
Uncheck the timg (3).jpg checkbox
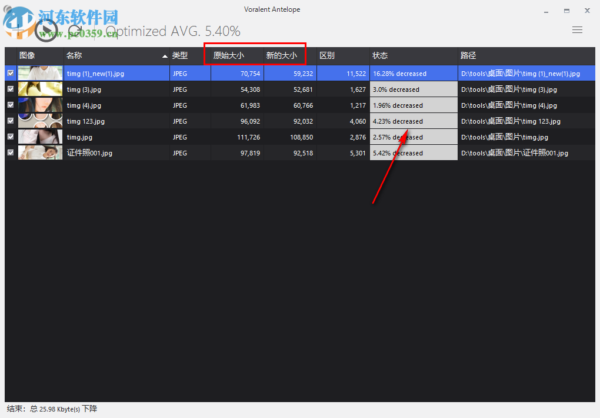click(x=11, y=89)
